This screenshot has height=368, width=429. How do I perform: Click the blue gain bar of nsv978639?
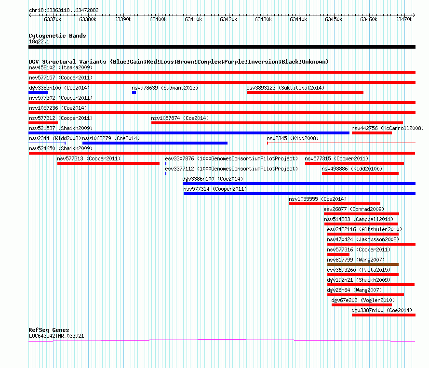(x=134, y=92)
